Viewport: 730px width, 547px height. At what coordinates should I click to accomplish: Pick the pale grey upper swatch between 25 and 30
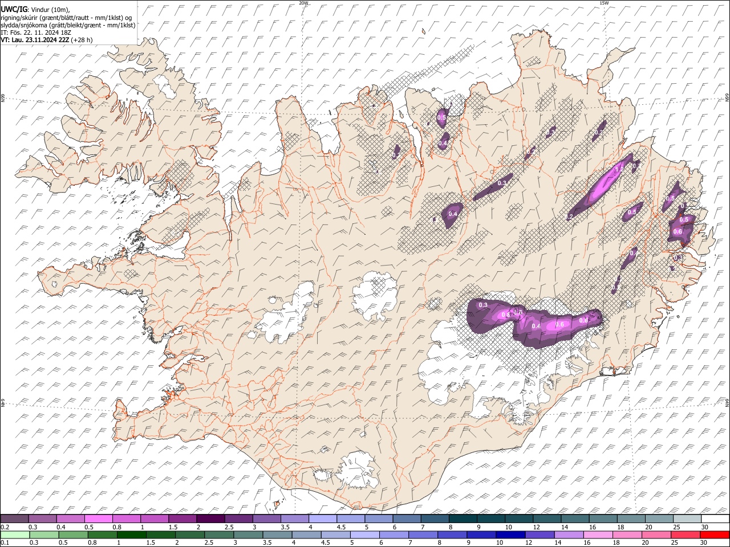click(688, 519)
